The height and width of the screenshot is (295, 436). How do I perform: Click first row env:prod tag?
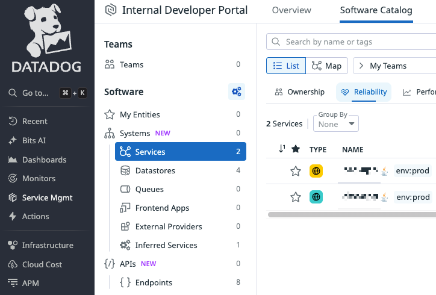coord(413,171)
